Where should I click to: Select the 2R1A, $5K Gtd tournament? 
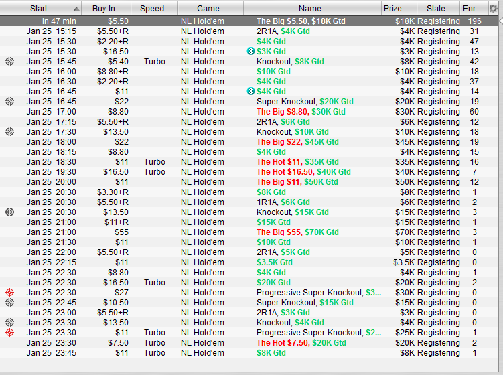pyautogui.click(x=283, y=252)
